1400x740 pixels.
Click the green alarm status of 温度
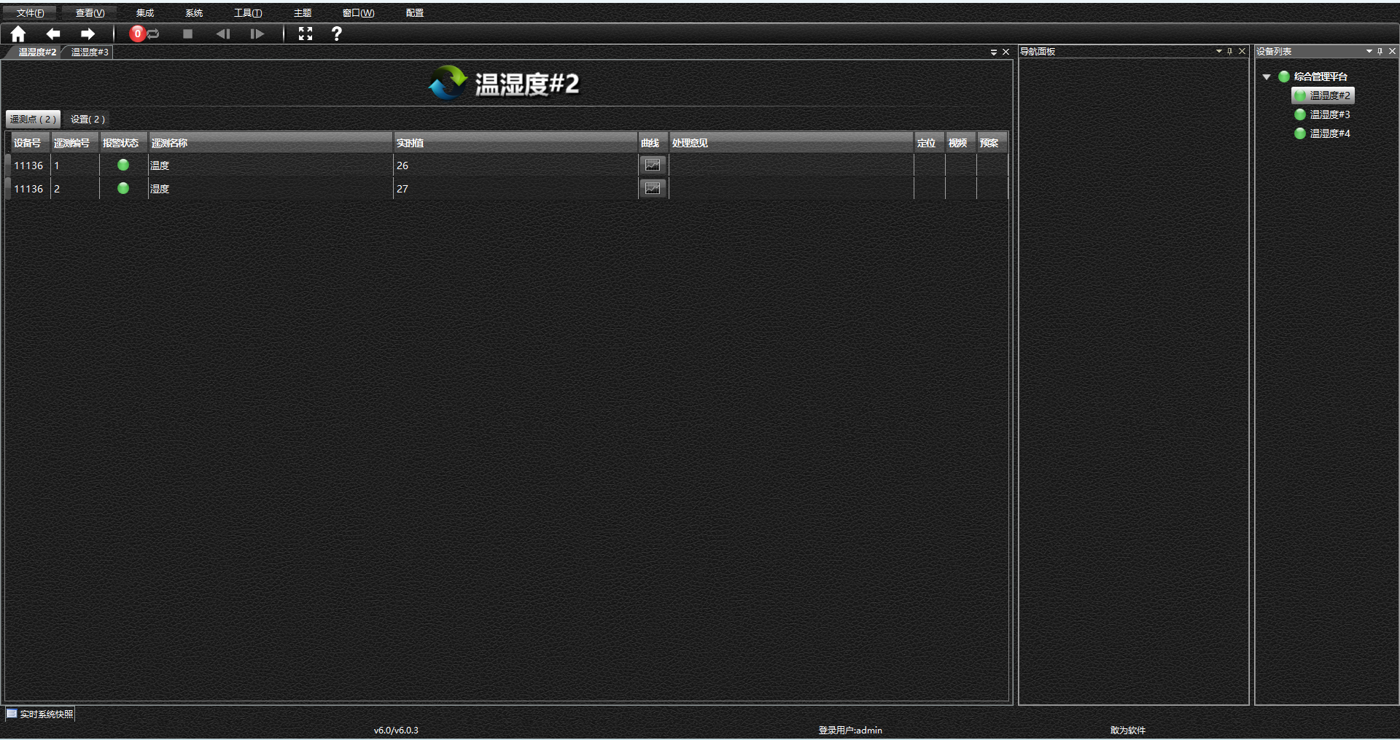(x=123, y=165)
